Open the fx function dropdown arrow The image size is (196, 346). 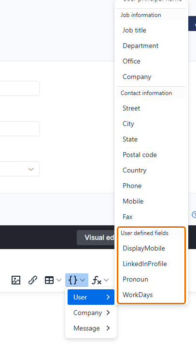point(106,280)
